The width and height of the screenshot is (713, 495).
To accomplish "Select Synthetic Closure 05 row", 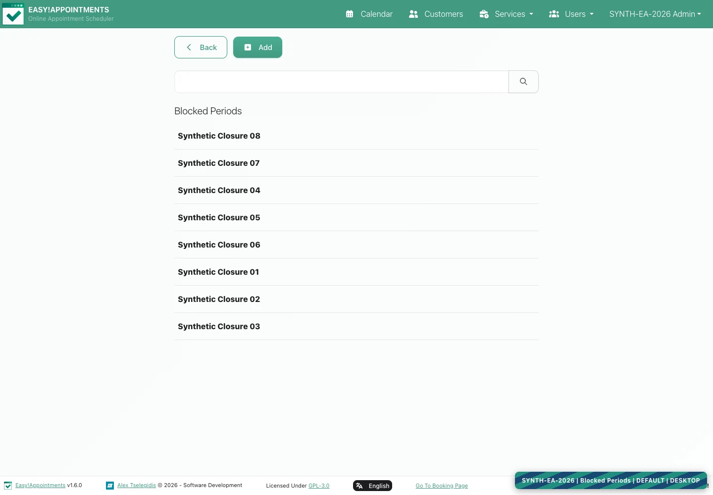I will pos(356,217).
